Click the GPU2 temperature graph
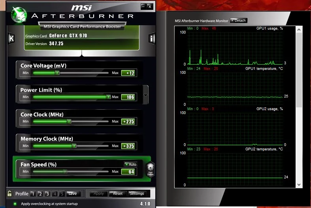This screenshot has height=208, width=311. tap(235, 169)
